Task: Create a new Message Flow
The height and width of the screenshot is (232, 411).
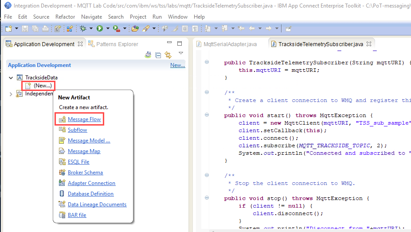Action: pyautogui.click(x=84, y=119)
